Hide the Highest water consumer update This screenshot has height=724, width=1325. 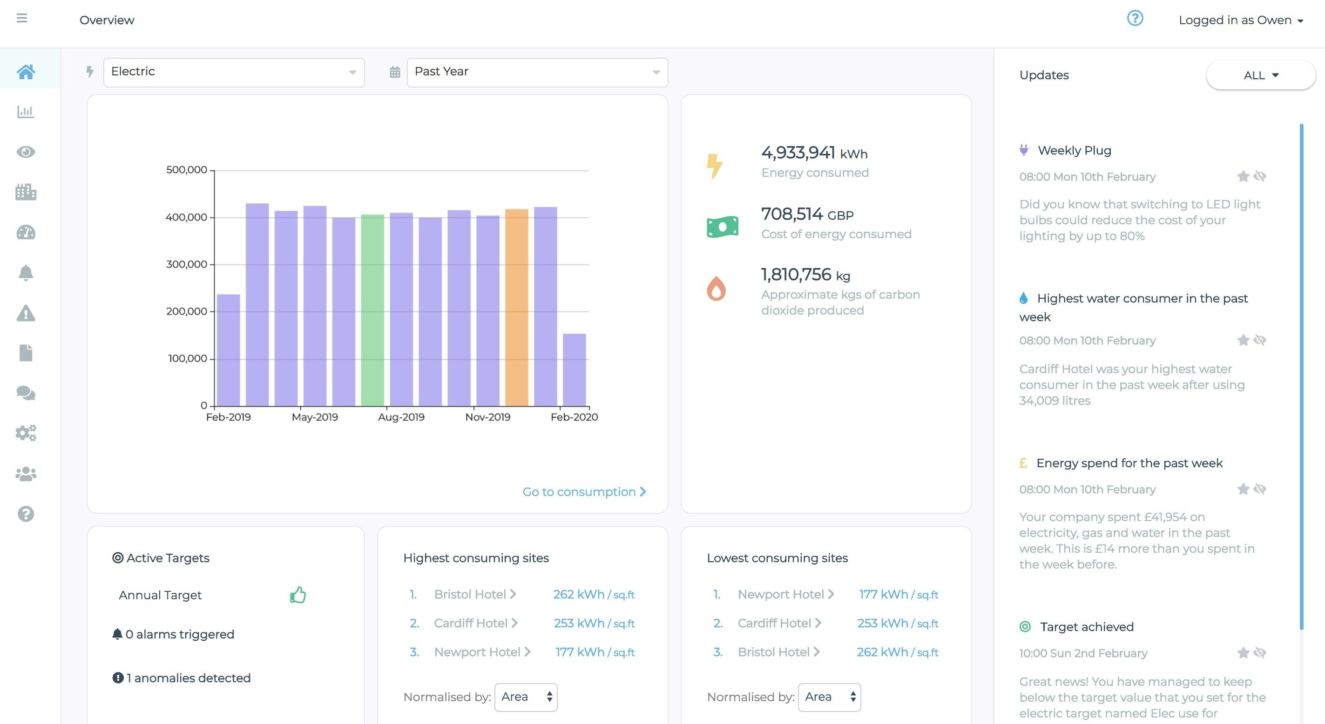(1260, 341)
